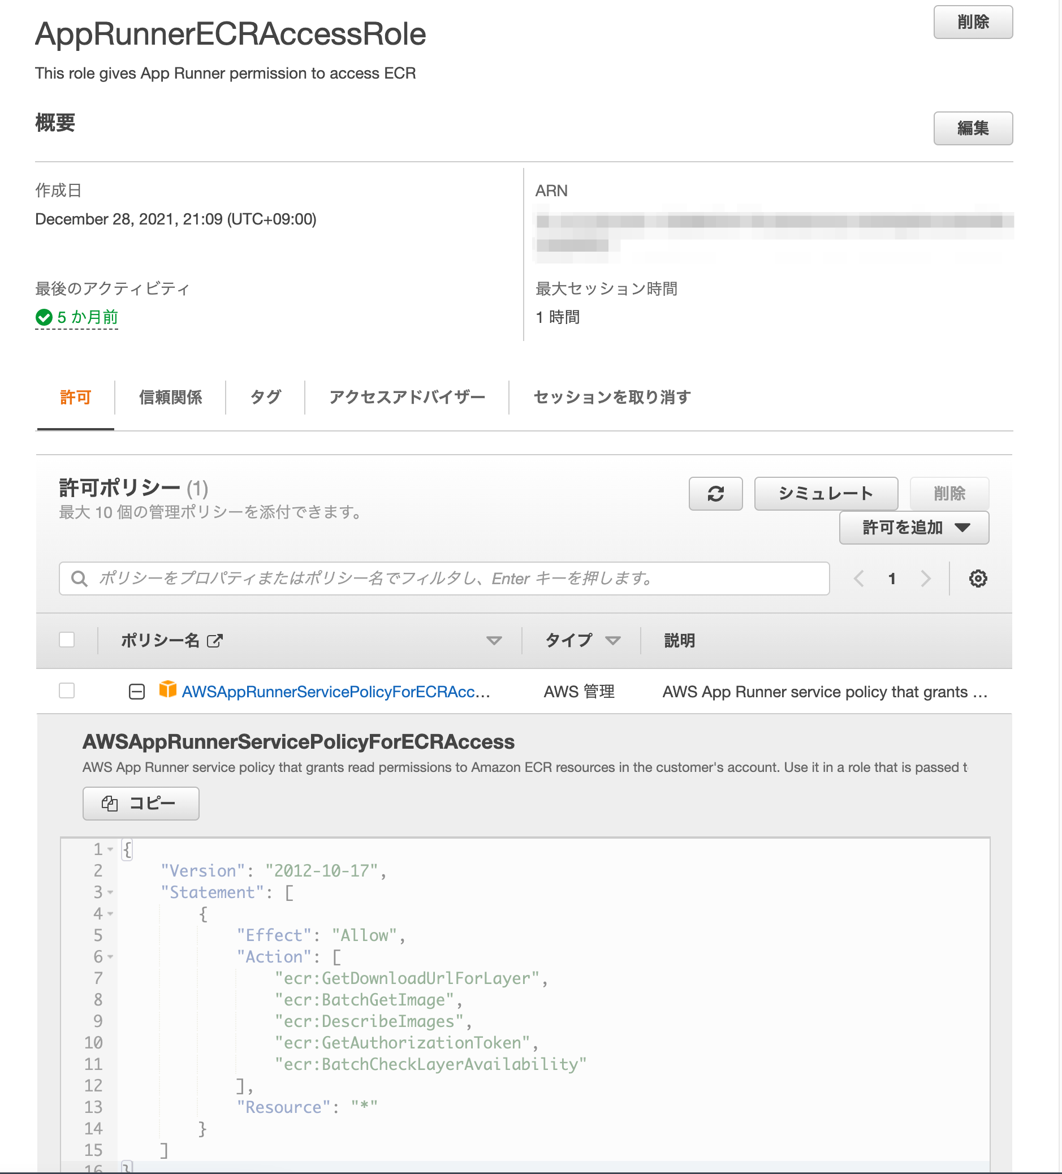Click the policy description cell text
The height and width of the screenshot is (1174, 1062).
tap(824, 691)
